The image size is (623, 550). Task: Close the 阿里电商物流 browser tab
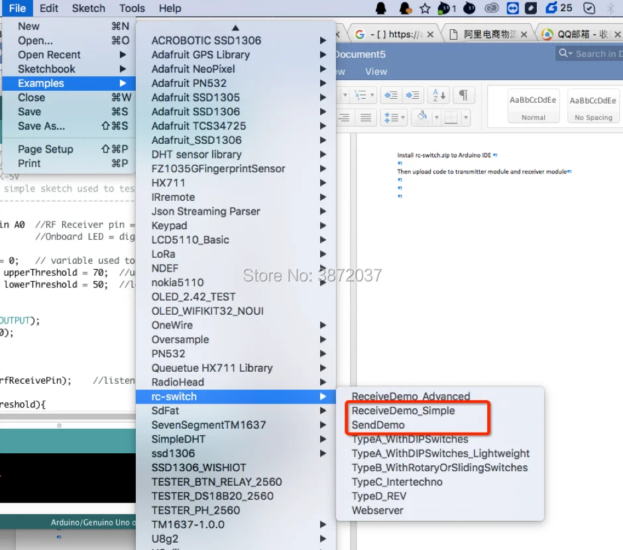(x=524, y=34)
